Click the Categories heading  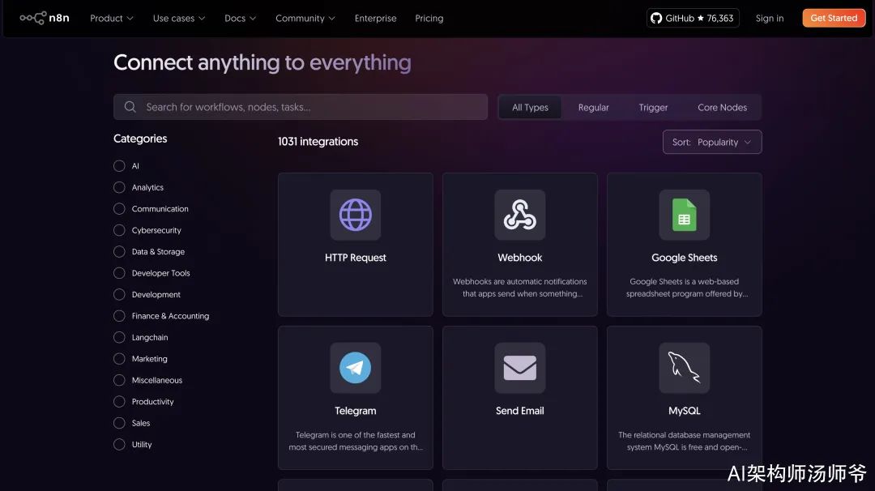140,139
